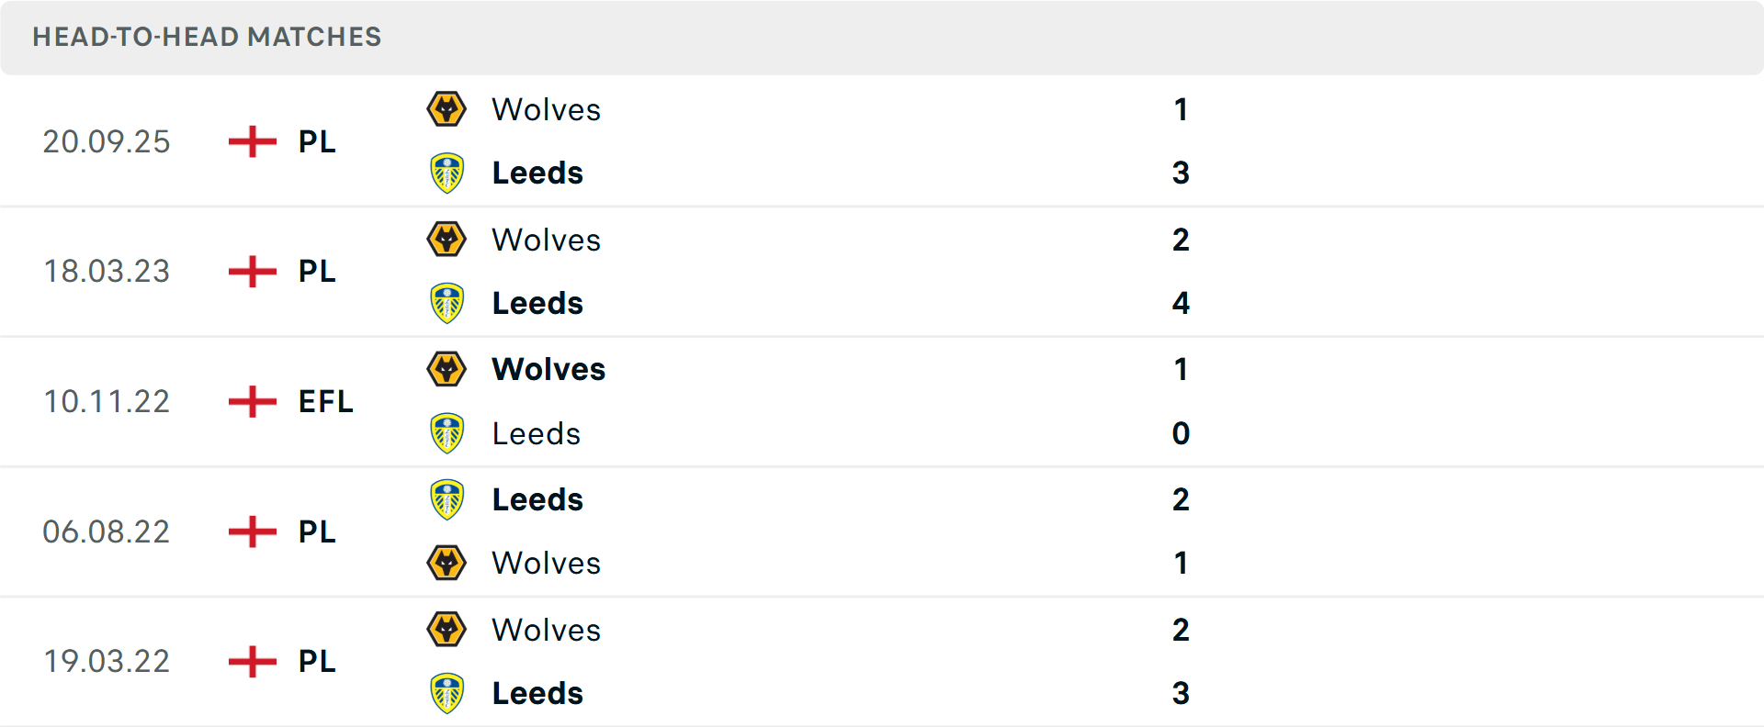Select the Wolves logo in the 06.08.22 row
This screenshot has height=727, width=1764.
pyautogui.click(x=447, y=563)
